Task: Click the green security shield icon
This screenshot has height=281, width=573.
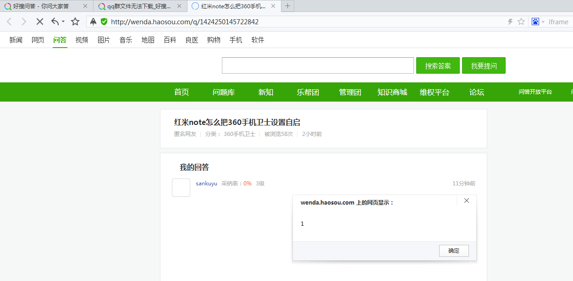Action: tap(104, 22)
